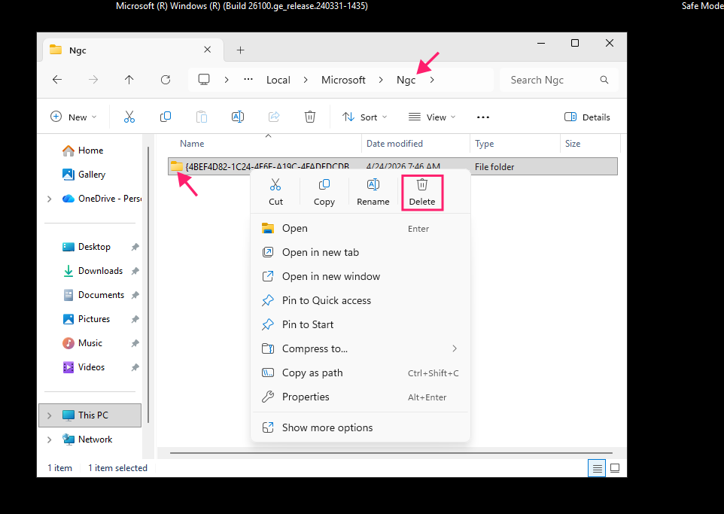Click the address bar ellipsis for hidden folders
The image size is (724, 514).
coord(248,80)
